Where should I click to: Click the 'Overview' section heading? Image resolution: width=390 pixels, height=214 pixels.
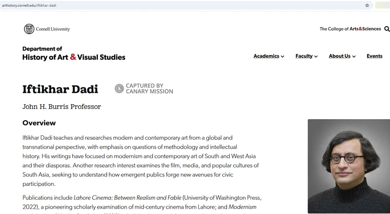point(39,123)
